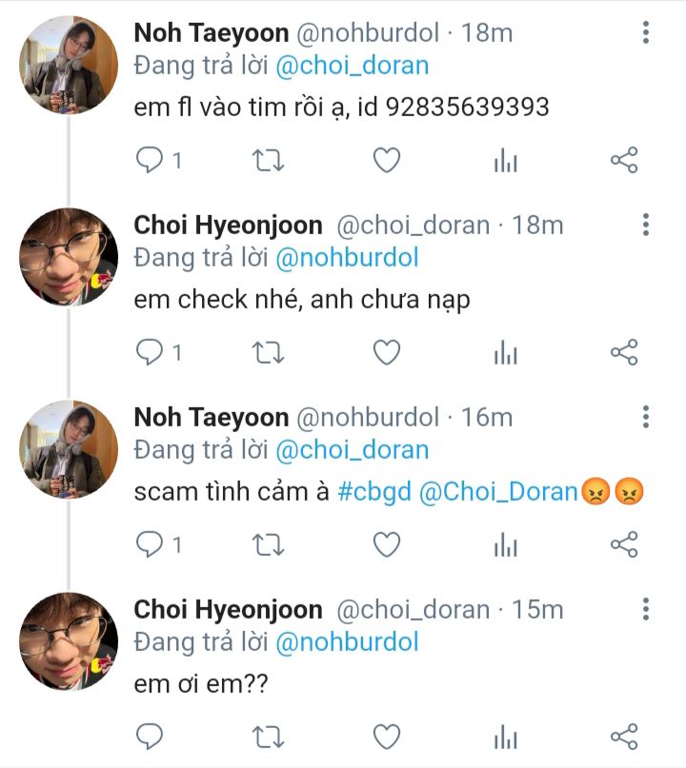Open the @Choi_Doran mention in the scam tweet
The image size is (686, 768).
click(x=497, y=492)
